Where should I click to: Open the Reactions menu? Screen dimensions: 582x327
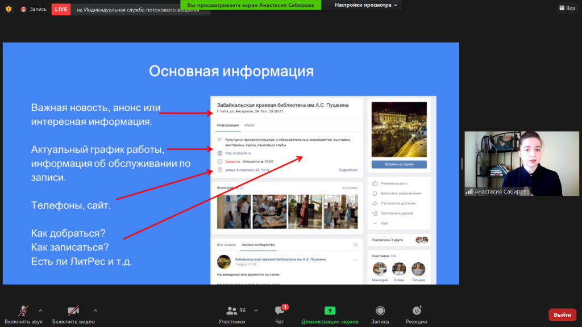pyautogui.click(x=417, y=311)
